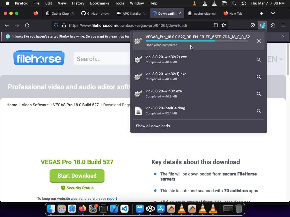Click the Security Status link
290x217 pixels.
click(x=77, y=188)
